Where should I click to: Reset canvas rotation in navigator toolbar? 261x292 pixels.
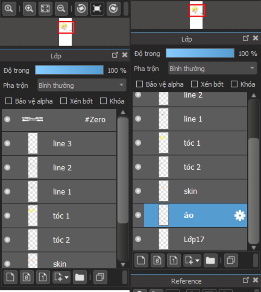point(97,8)
